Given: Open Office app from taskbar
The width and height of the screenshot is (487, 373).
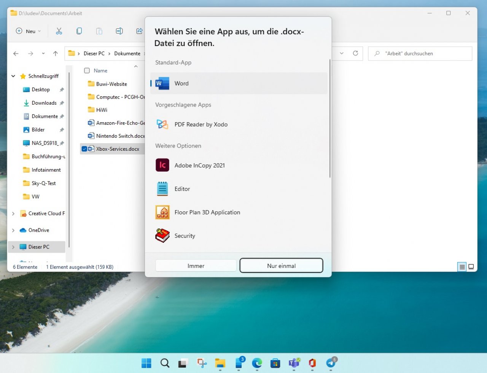Looking at the screenshot, I should coord(312,363).
